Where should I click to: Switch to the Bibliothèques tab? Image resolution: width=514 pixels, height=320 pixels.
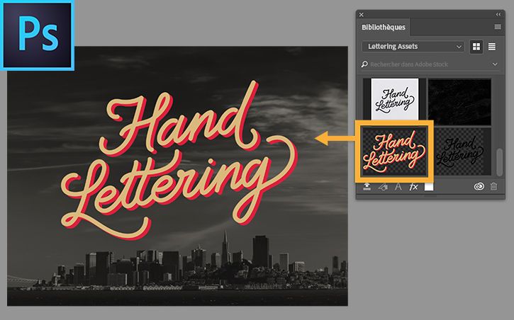point(384,27)
